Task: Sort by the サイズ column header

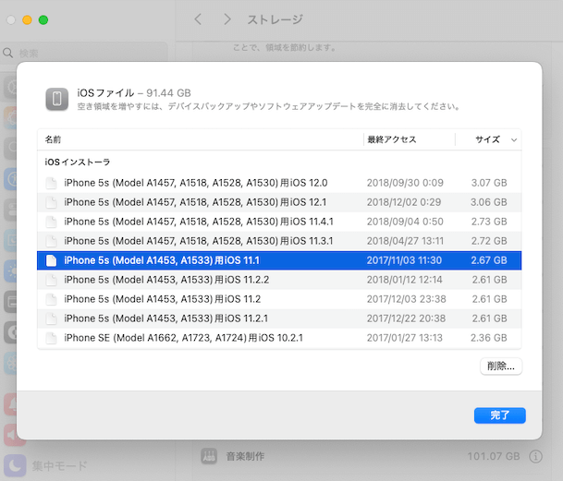Action: 488,139
